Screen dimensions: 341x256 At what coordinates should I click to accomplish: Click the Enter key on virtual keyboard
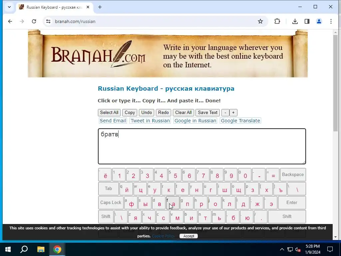(x=292, y=202)
